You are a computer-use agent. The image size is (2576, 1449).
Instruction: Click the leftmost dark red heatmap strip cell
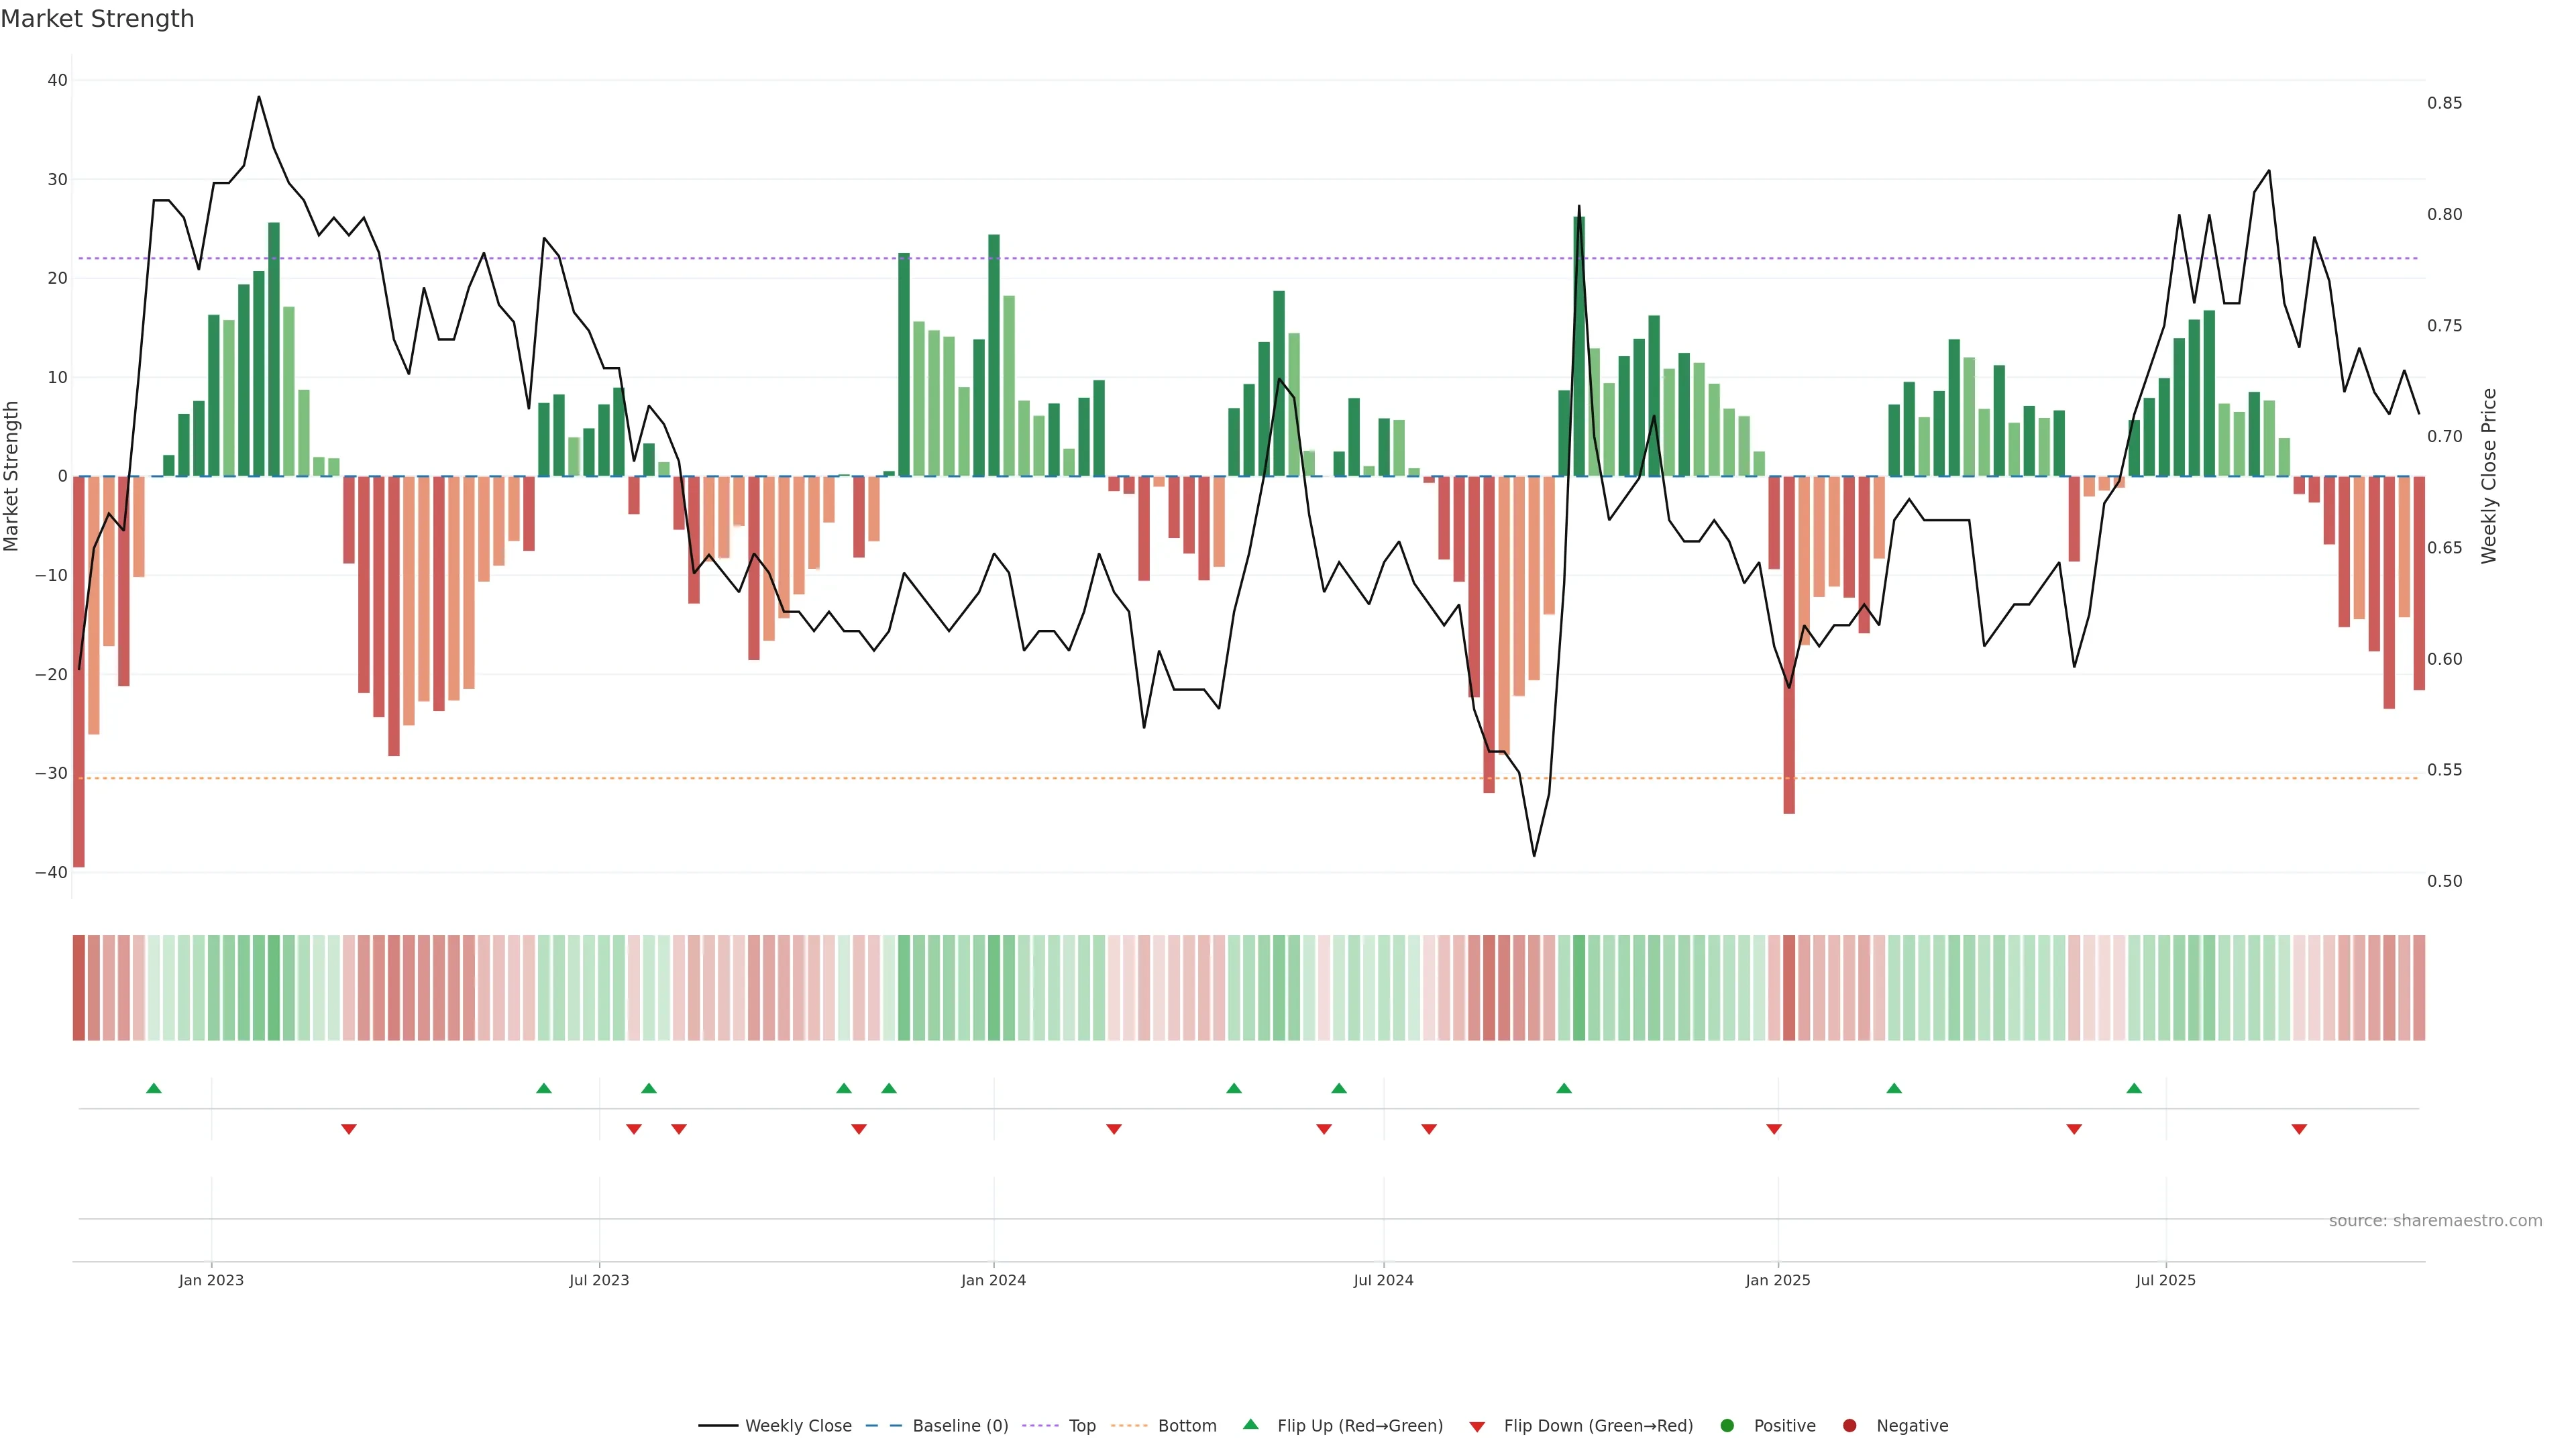tap(79, 988)
